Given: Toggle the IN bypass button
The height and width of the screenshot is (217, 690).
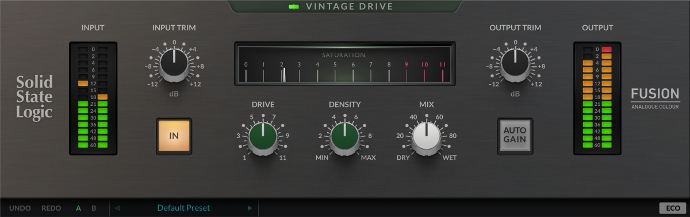Looking at the screenshot, I should pyautogui.click(x=174, y=136).
